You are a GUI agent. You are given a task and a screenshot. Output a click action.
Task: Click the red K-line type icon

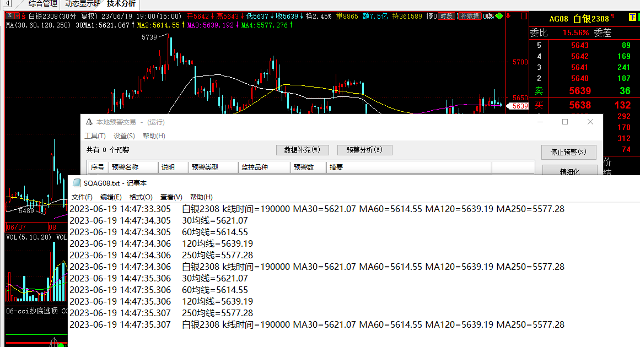tap(9, 16)
